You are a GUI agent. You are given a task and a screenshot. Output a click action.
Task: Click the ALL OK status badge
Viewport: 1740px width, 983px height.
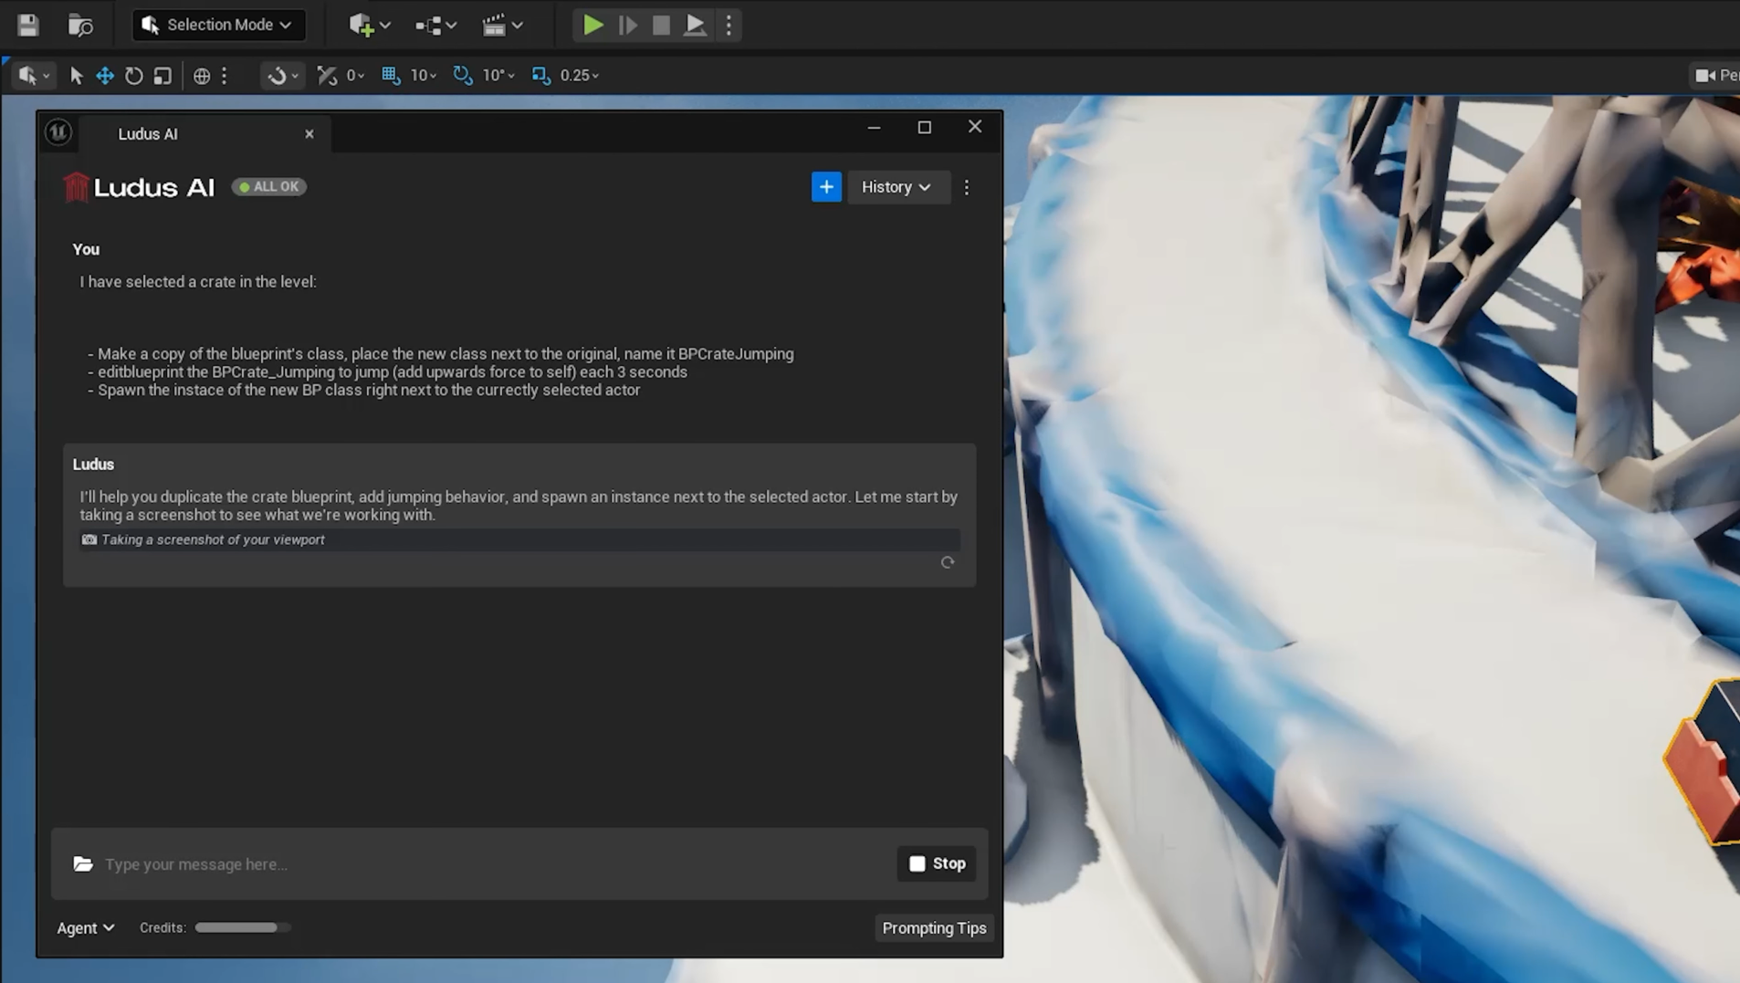[269, 186]
